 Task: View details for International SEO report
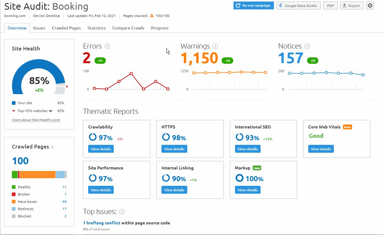(247, 149)
